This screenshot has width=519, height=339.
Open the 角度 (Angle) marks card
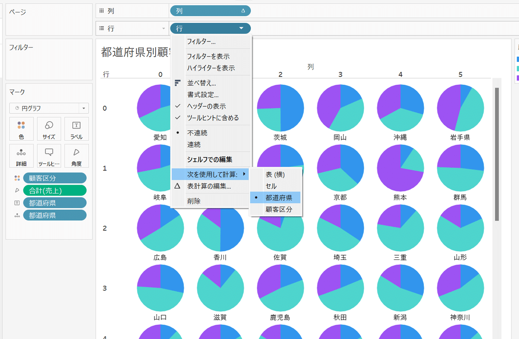(77, 156)
